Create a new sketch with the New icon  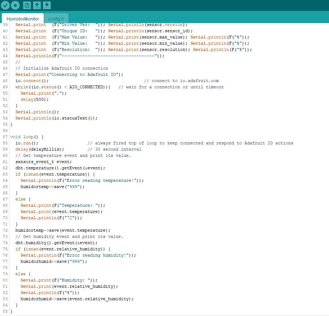click(x=27, y=5)
